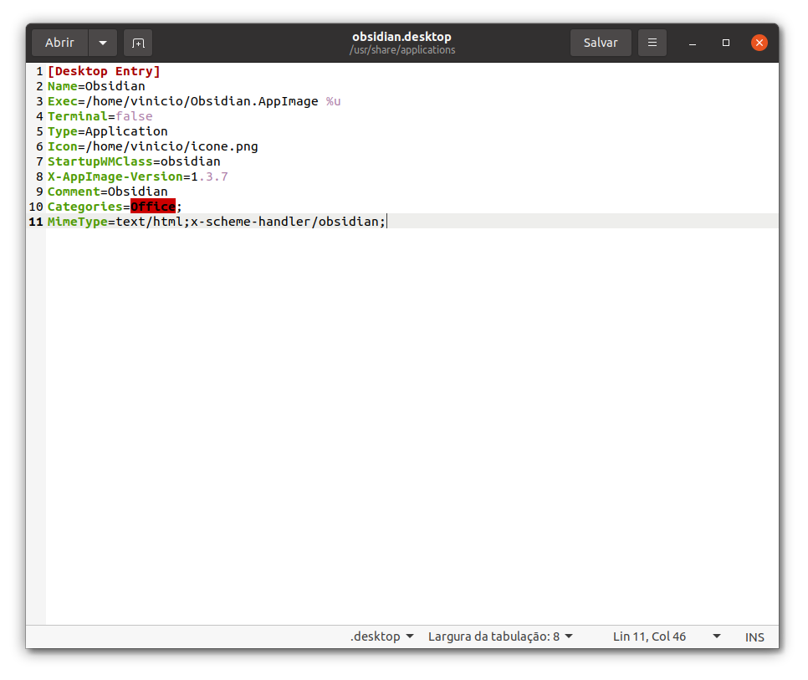Click the obsidian.desktop window title
Screen dimensions: 808x680
click(402, 37)
